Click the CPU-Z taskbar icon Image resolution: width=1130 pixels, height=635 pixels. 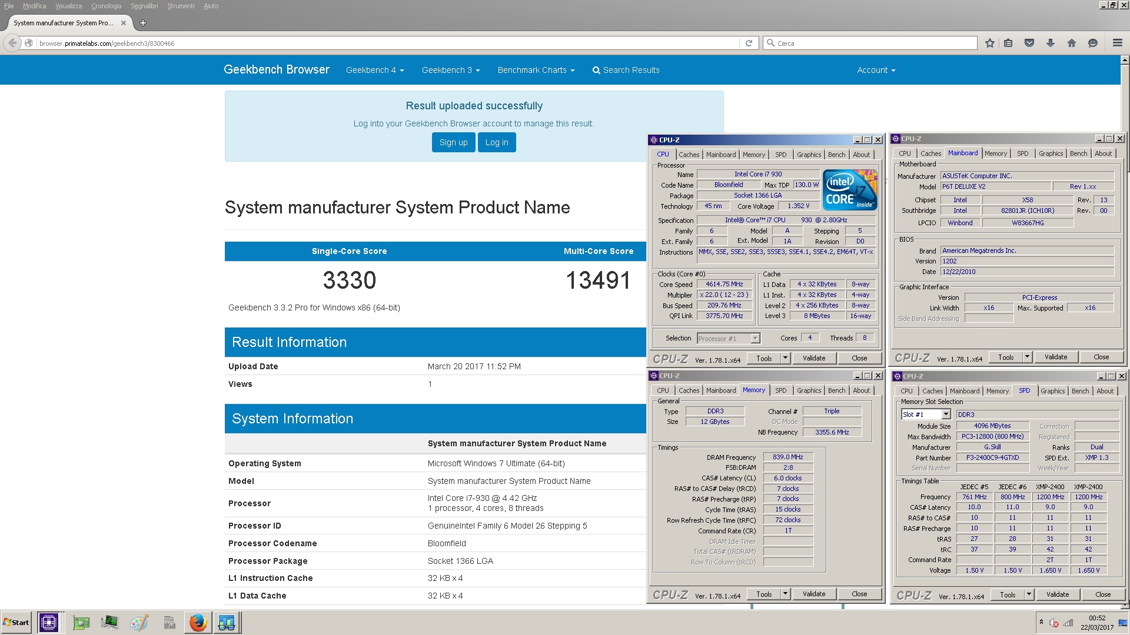(48, 622)
